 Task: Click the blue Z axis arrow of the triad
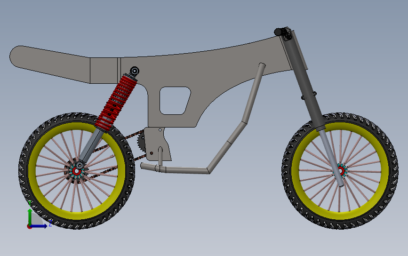[40, 226]
